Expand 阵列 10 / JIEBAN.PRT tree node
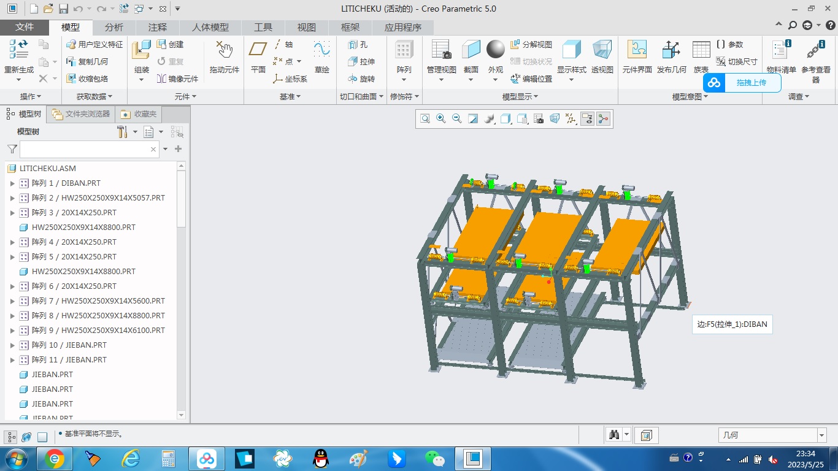This screenshot has width=838, height=471. coord(12,345)
